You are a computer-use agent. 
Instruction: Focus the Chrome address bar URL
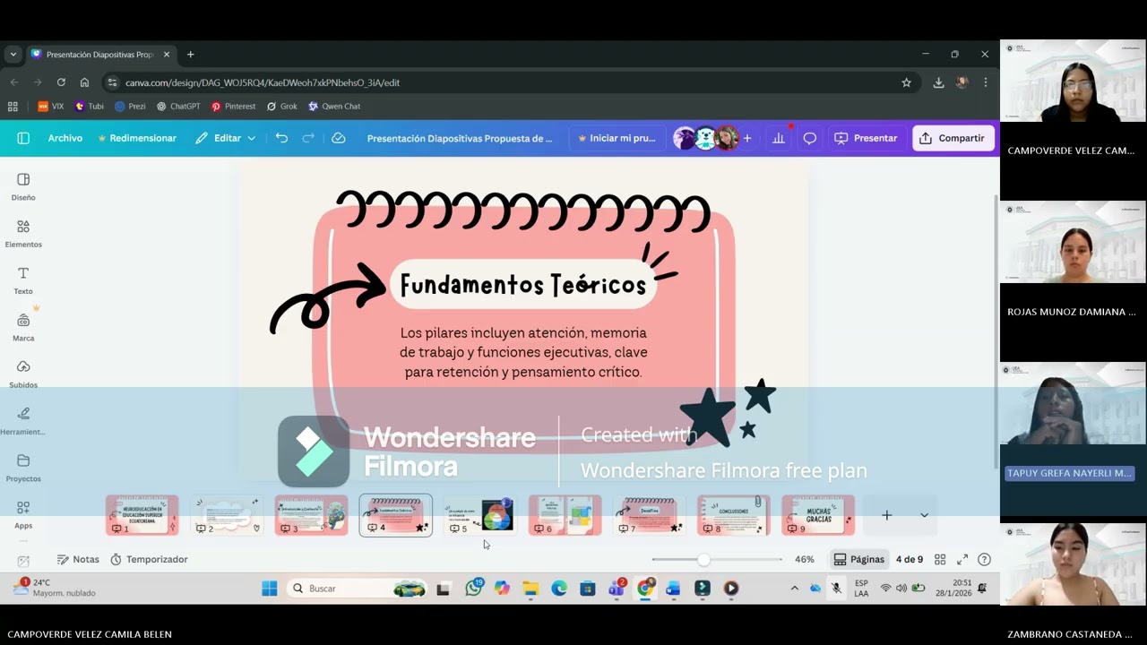click(263, 82)
